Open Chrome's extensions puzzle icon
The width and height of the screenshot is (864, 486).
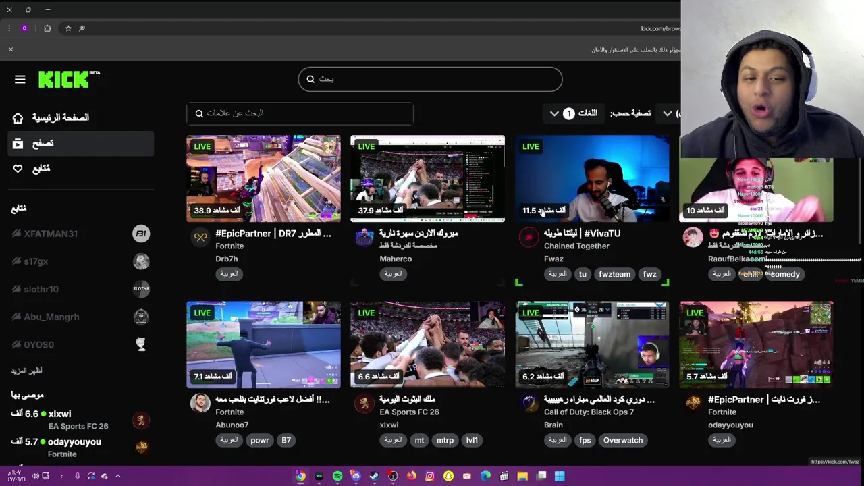point(47,28)
